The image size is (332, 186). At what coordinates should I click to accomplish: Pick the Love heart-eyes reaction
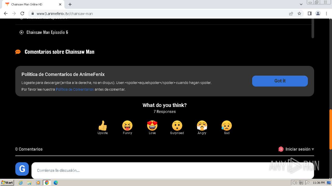(x=152, y=126)
